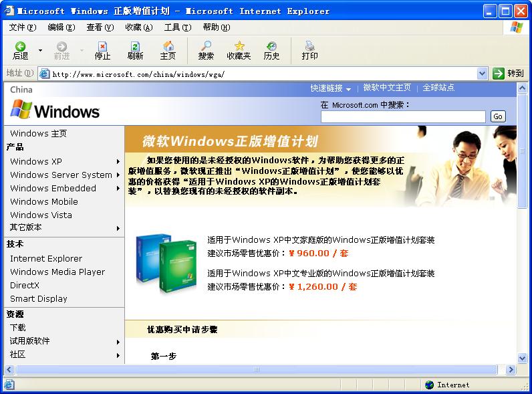Open the back button history dropdown arrow
The width and height of the screenshot is (532, 394).
tap(40, 50)
